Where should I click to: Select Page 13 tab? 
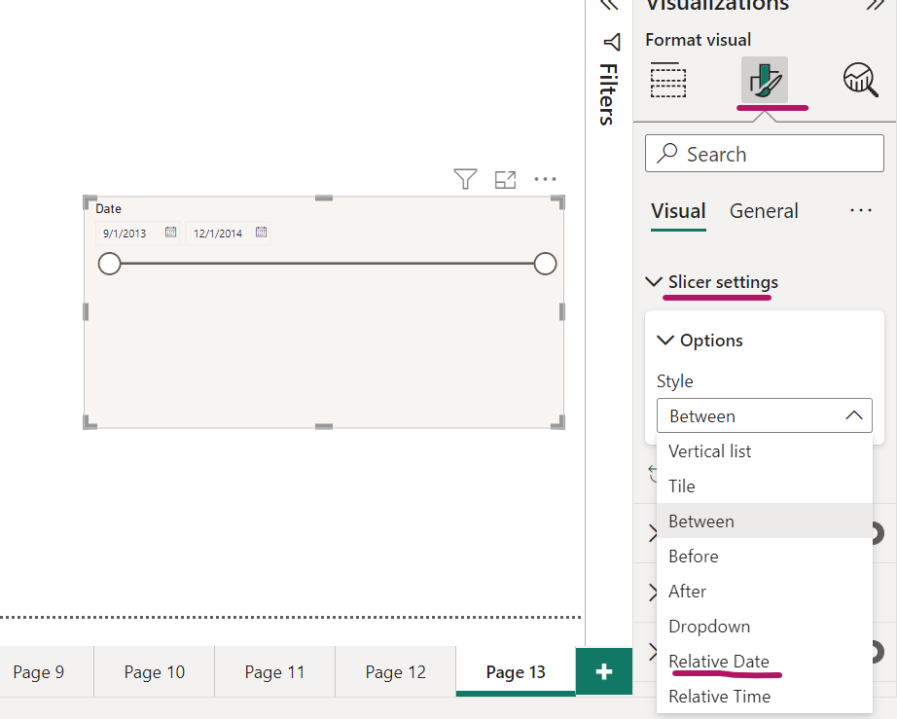click(x=516, y=671)
